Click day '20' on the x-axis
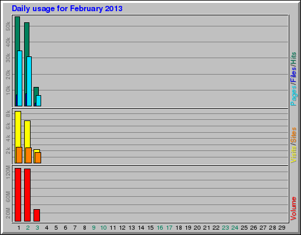 coord(197,228)
